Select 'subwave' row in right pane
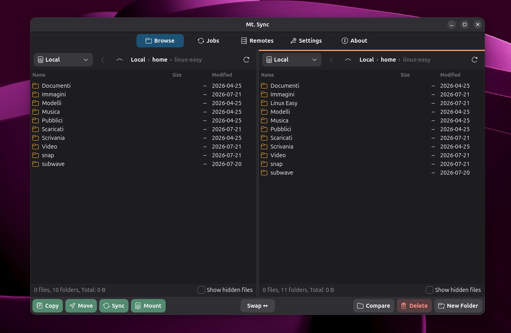The image size is (511, 333). pos(372,173)
